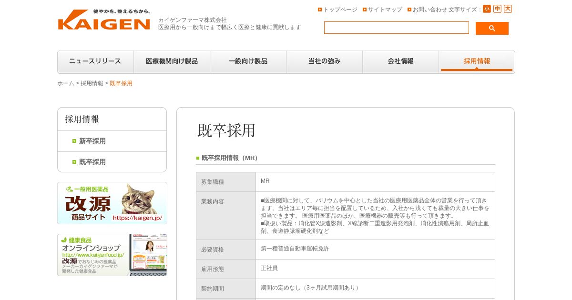The width and height of the screenshot is (572, 300).
Task: Click the 雇用形態 table header cell
Action: coord(226,269)
